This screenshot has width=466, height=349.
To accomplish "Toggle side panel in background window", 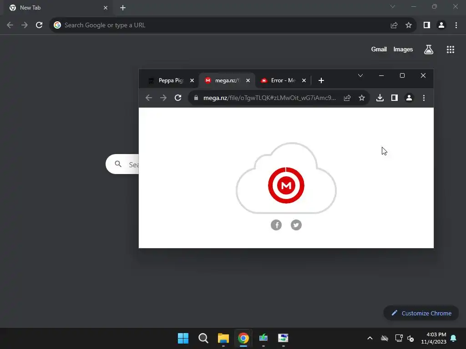I will [x=427, y=25].
